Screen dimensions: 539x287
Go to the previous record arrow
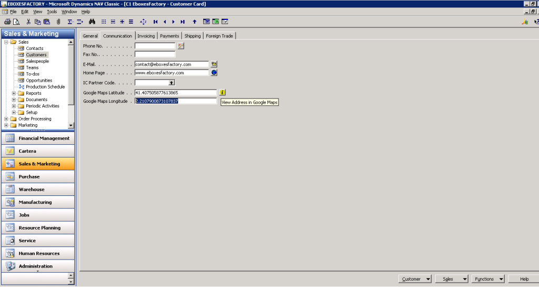(x=165, y=22)
